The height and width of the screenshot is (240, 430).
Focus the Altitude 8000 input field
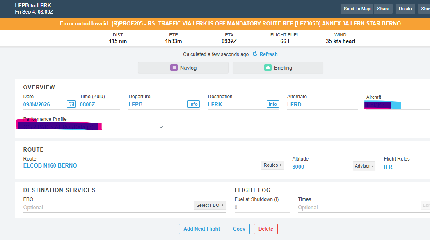click(x=322, y=167)
